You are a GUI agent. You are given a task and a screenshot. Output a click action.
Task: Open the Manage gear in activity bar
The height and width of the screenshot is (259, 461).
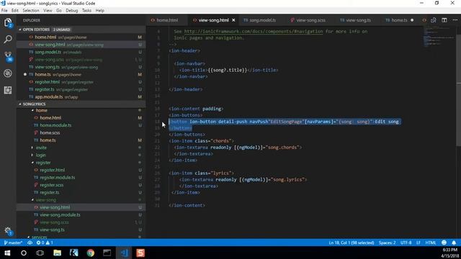pyautogui.click(x=8, y=231)
